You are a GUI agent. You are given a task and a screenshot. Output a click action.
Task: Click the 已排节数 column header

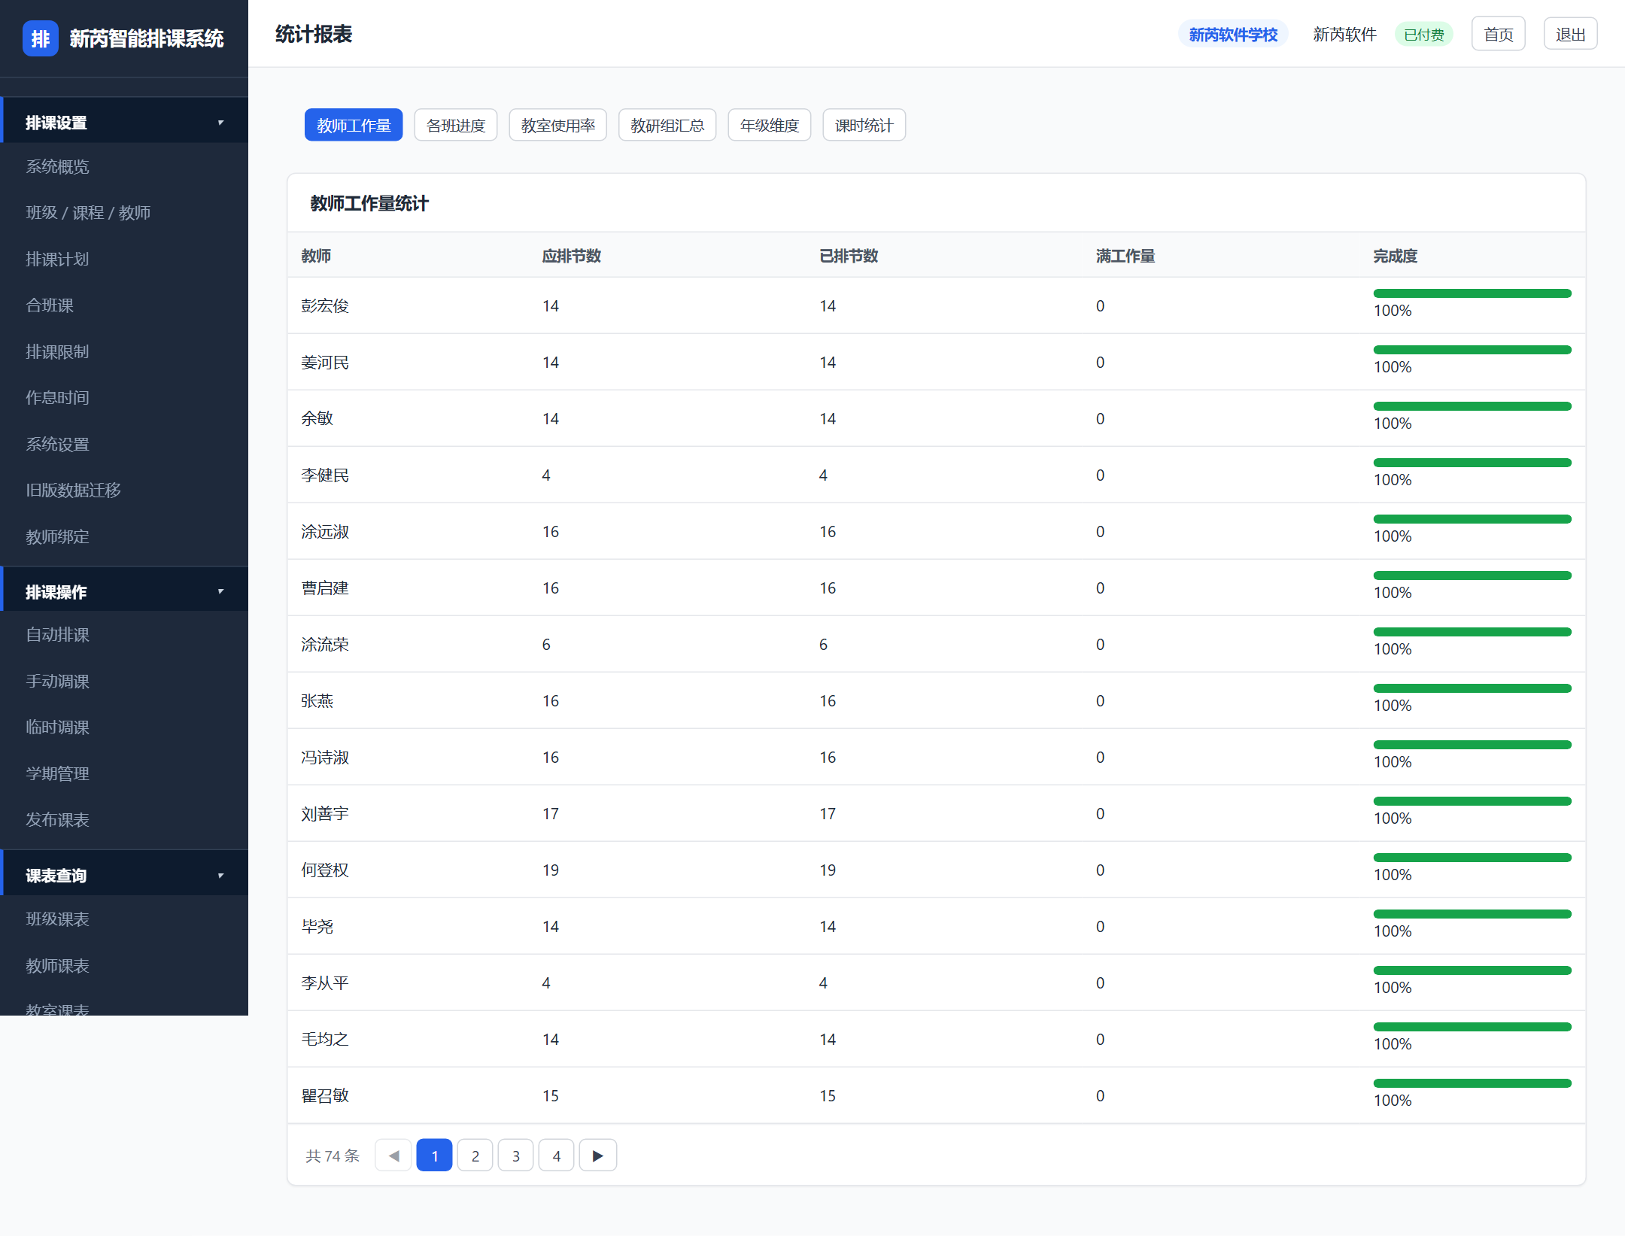coord(849,256)
